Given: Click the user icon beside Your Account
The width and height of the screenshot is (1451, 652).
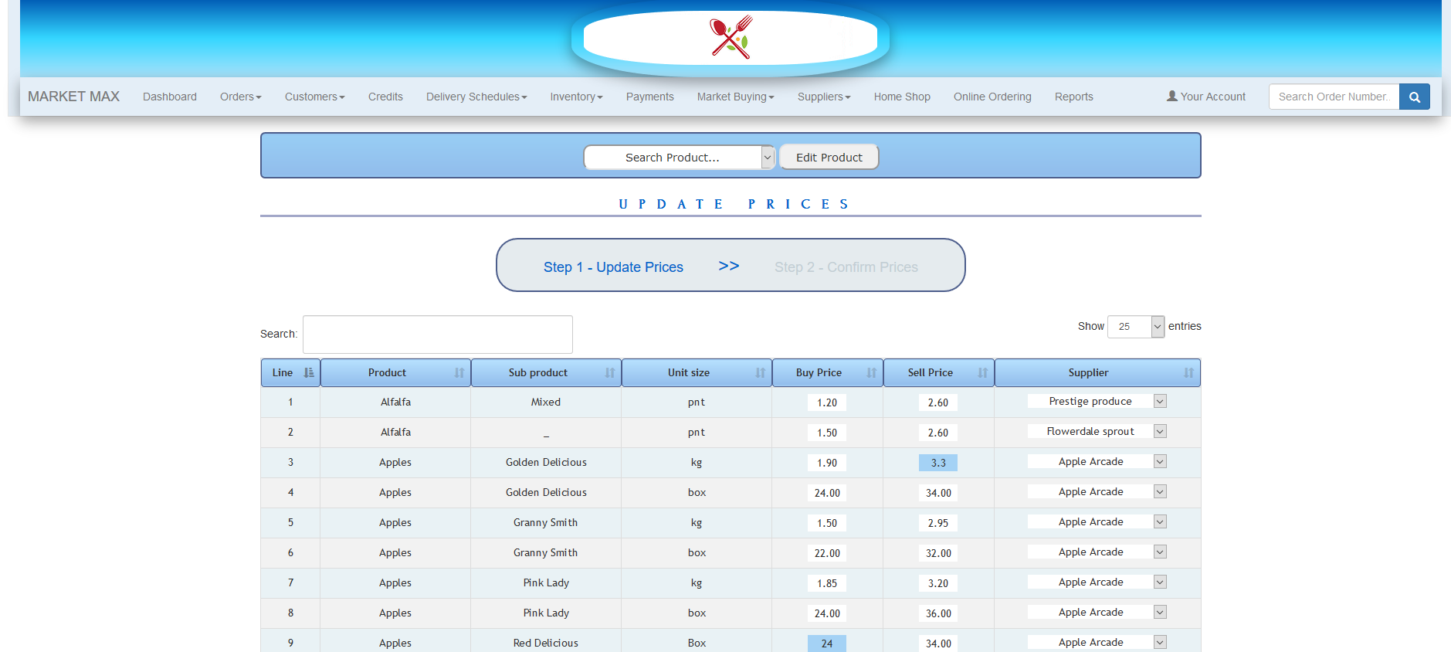Looking at the screenshot, I should 1172,96.
